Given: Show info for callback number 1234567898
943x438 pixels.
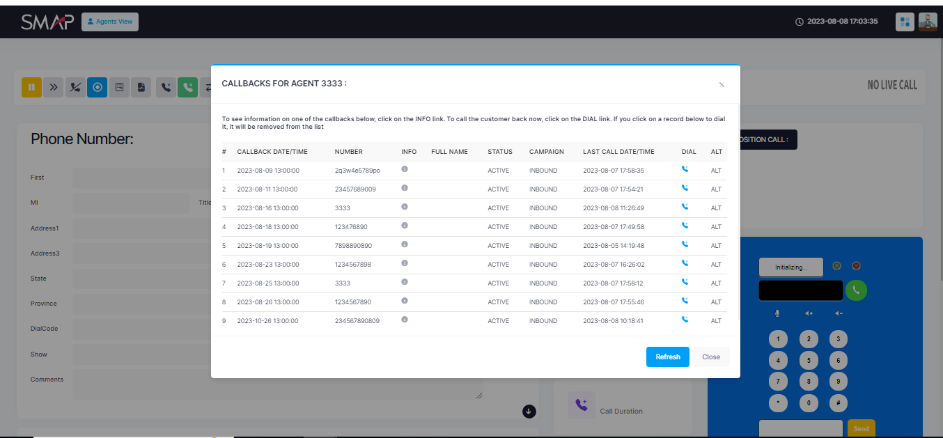Looking at the screenshot, I should [x=405, y=263].
